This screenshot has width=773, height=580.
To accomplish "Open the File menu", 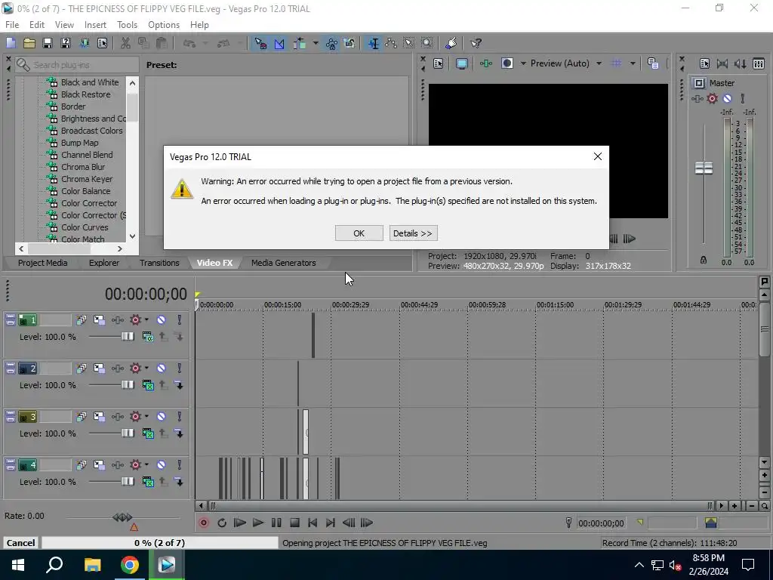I will coord(12,25).
